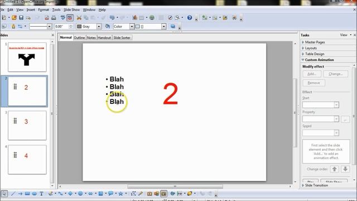Viewport: 357px width, 201px height.
Task: Select the arrow Select tool
Action: coord(4,194)
